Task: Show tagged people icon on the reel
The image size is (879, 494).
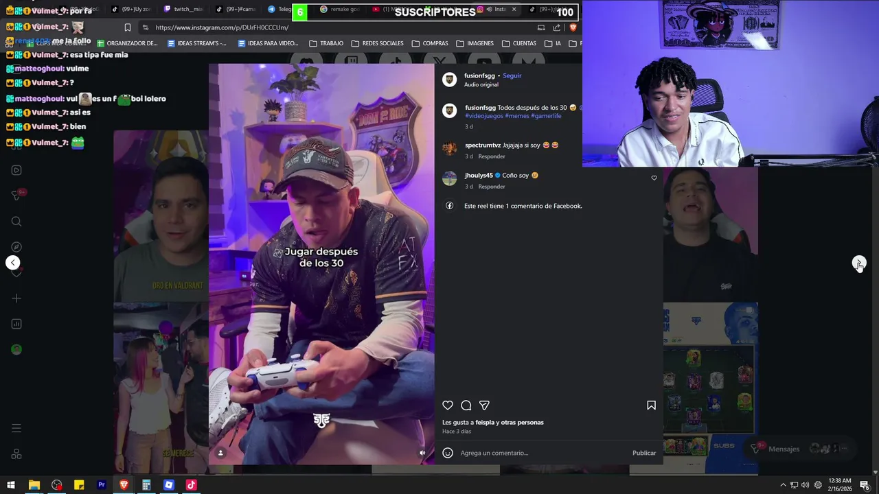Action: pos(220,453)
